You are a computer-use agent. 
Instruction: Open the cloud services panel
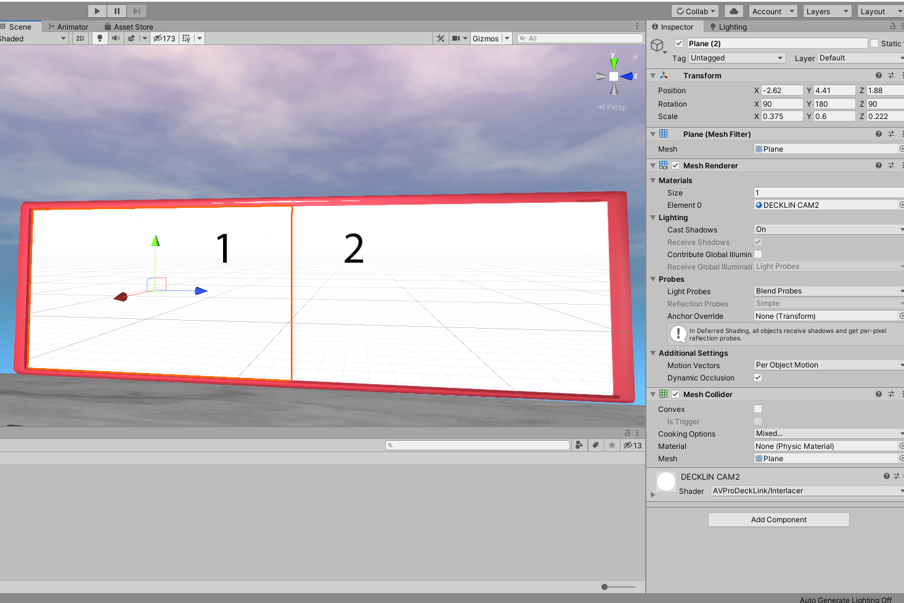734,11
